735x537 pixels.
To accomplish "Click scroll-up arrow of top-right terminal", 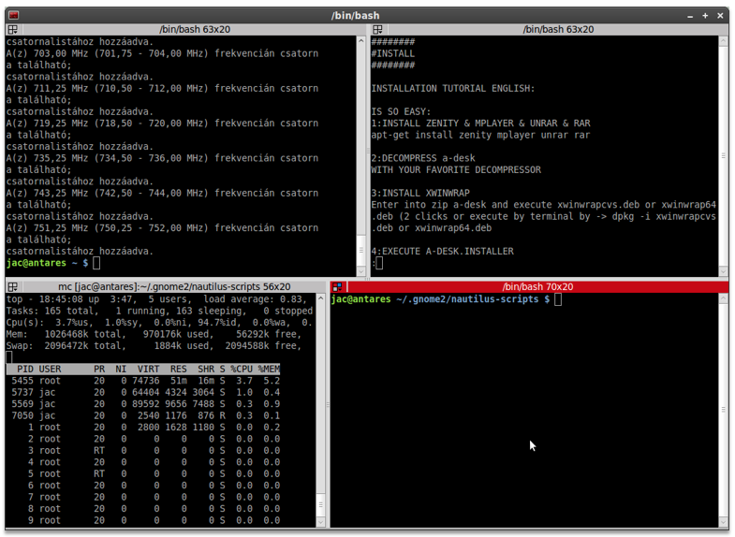I will click(723, 41).
